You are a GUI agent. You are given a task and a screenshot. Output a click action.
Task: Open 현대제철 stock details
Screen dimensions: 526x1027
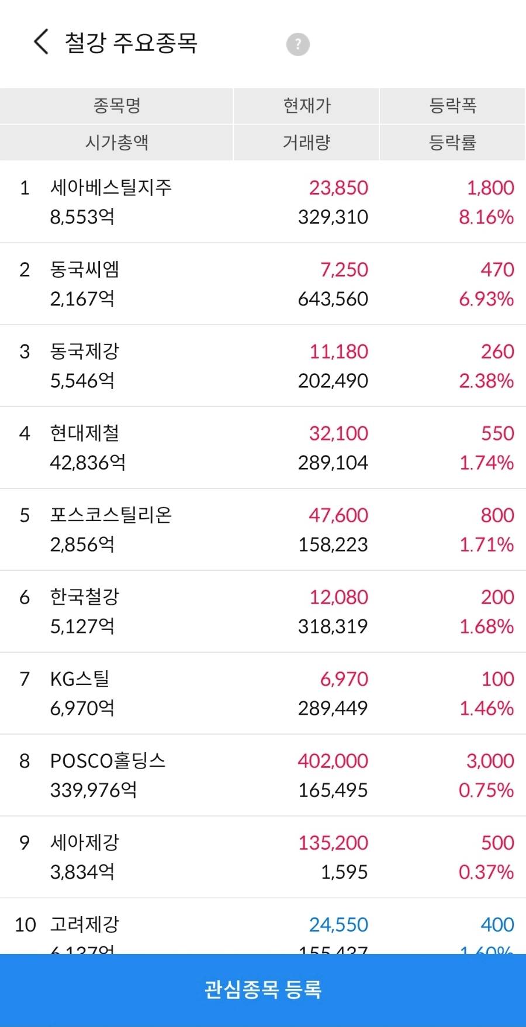263,448
